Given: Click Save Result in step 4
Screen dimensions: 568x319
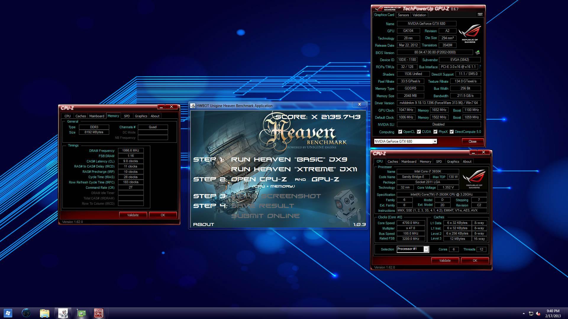Looking at the screenshot, I should pos(262,206).
